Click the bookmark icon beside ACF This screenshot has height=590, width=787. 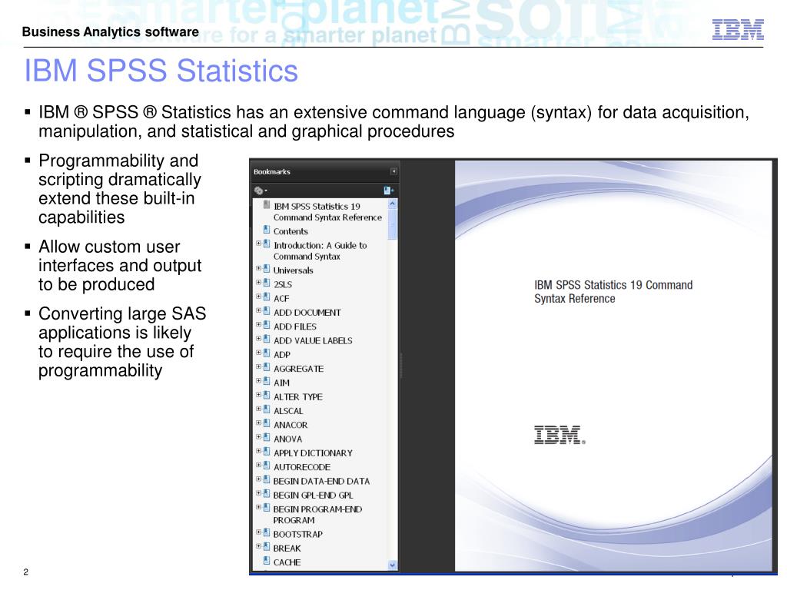coord(267,297)
